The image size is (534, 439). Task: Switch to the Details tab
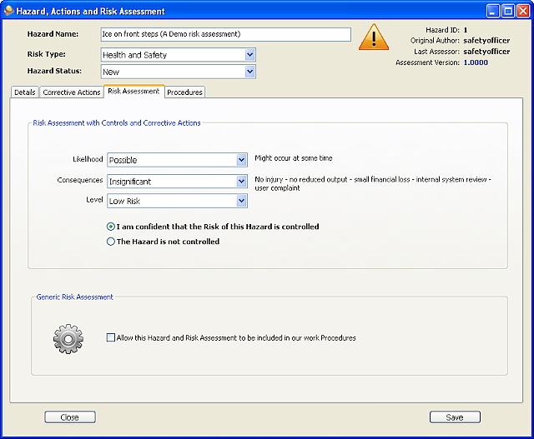pyautogui.click(x=25, y=92)
